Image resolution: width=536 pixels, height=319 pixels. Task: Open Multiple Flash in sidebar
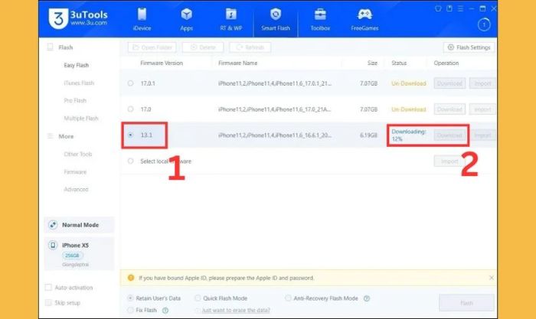pos(81,118)
